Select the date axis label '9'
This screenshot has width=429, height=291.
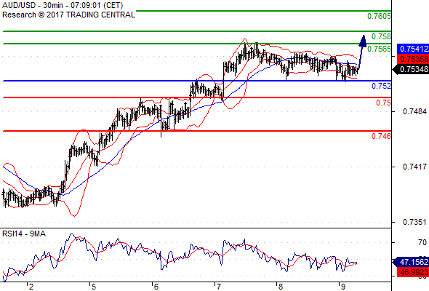(342, 287)
